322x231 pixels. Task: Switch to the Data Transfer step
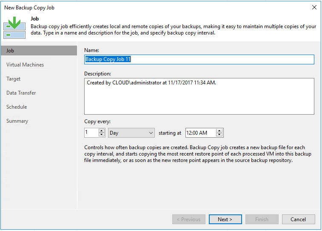click(x=21, y=93)
